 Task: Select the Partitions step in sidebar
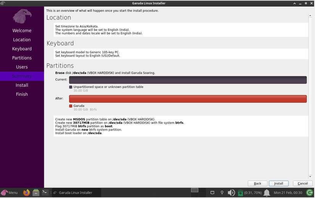[x=22, y=58]
